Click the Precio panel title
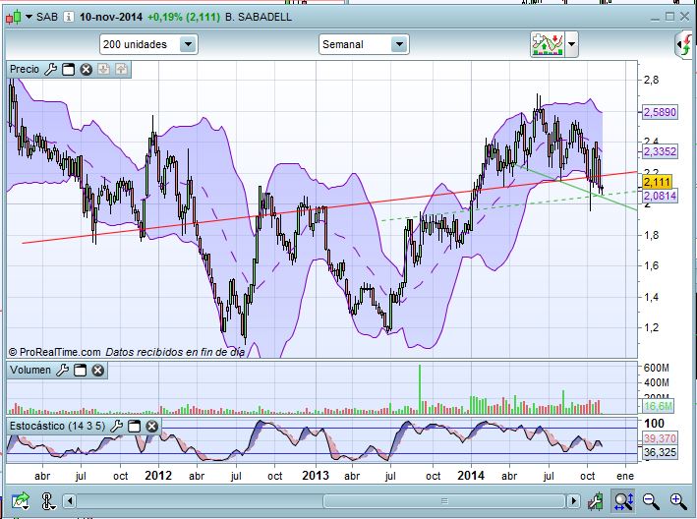Screen dimensions: 697x519 (25, 70)
